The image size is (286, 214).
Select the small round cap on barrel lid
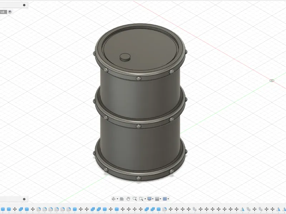(x=125, y=57)
